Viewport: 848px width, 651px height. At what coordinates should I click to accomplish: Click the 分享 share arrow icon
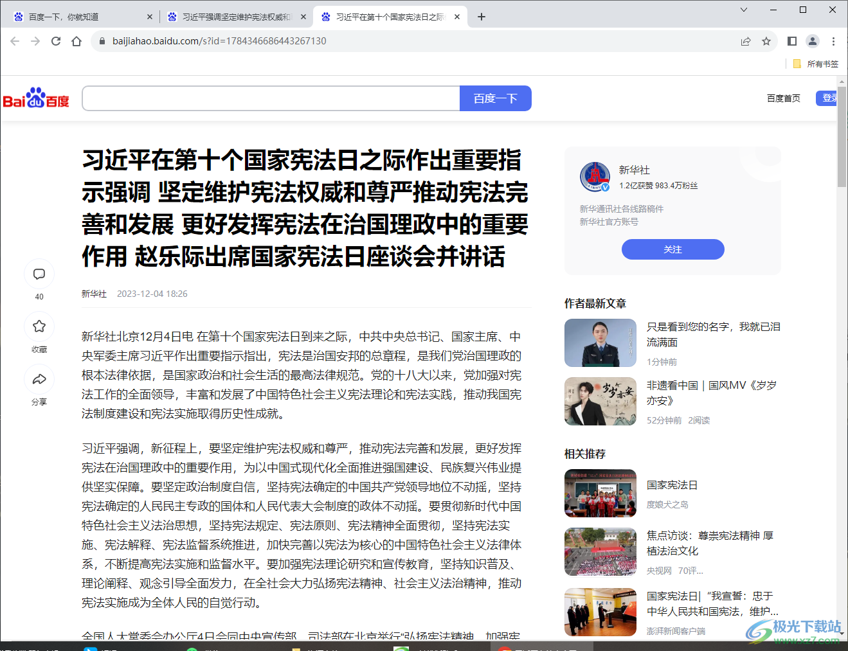[x=39, y=379]
